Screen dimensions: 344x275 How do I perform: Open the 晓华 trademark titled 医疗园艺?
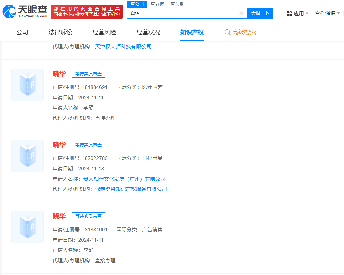(59, 74)
